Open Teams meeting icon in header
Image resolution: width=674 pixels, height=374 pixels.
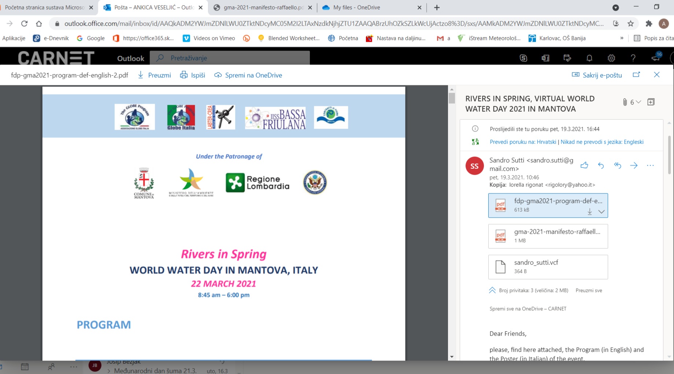(x=545, y=58)
